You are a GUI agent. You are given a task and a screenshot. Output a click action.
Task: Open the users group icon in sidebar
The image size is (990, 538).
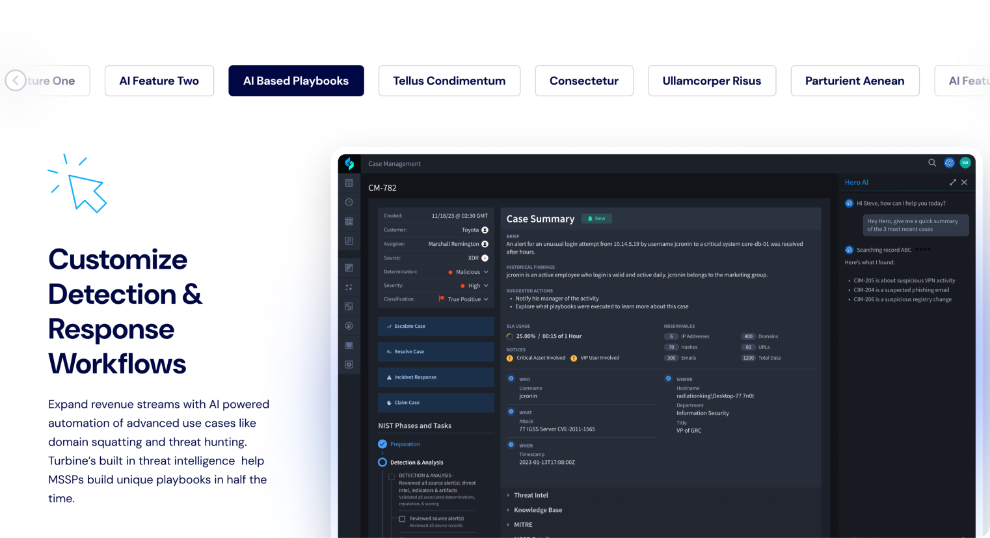pos(349,326)
